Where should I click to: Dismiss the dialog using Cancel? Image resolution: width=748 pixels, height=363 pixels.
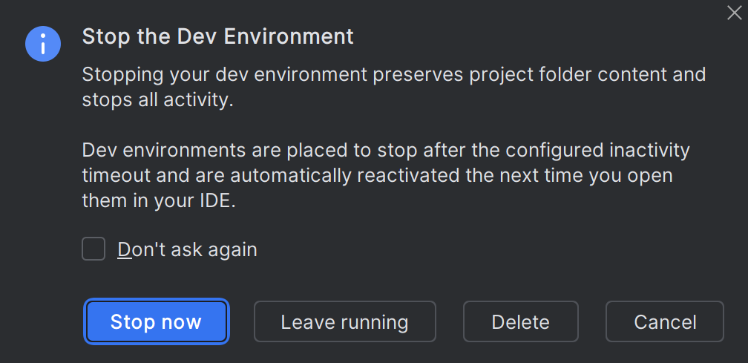tap(664, 321)
